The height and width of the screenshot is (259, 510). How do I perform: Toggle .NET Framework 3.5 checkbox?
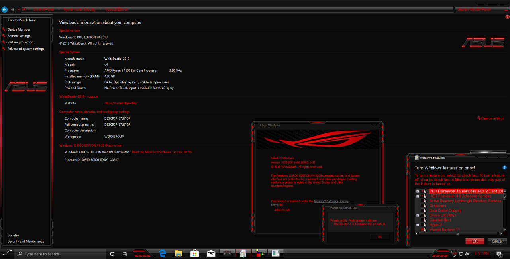[x=422, y=191]
